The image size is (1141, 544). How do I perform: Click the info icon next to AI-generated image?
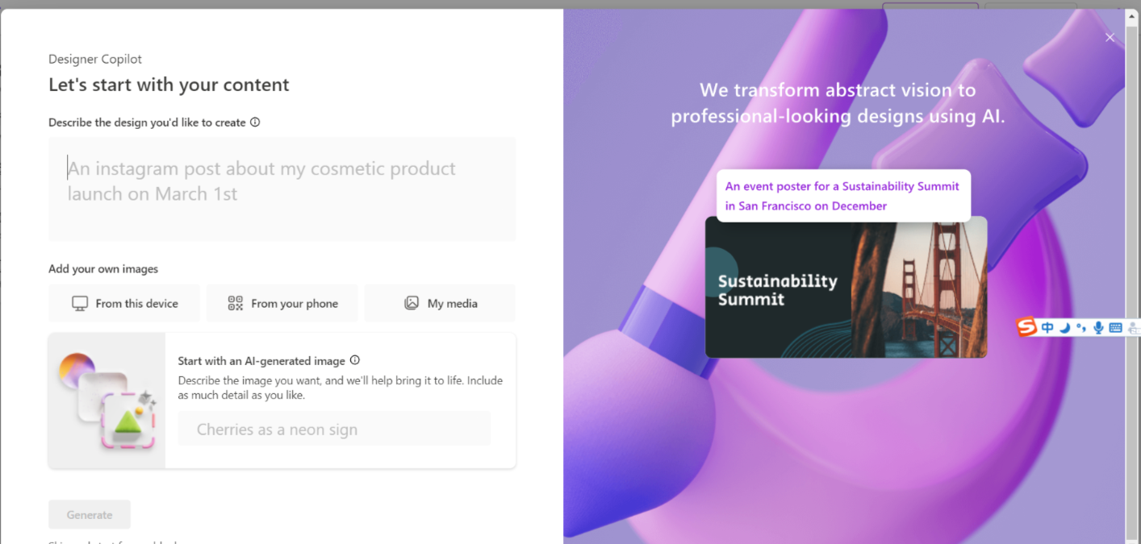point(355,361)
